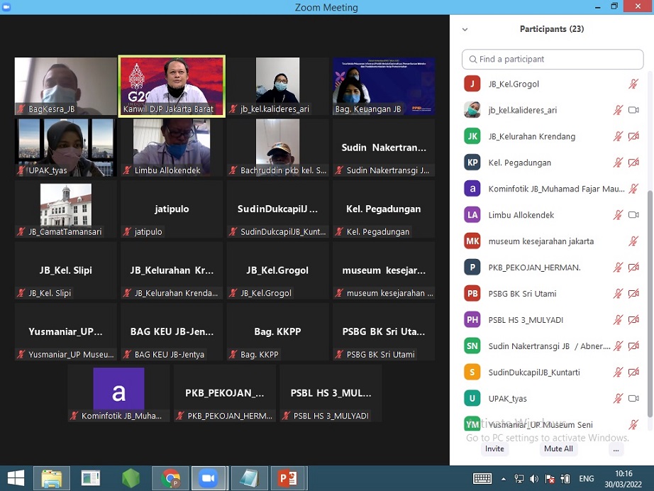654x491 pixels.
Task: Click Limbu Allokendek's camera icon in participants list
Action: coord(633,215)
